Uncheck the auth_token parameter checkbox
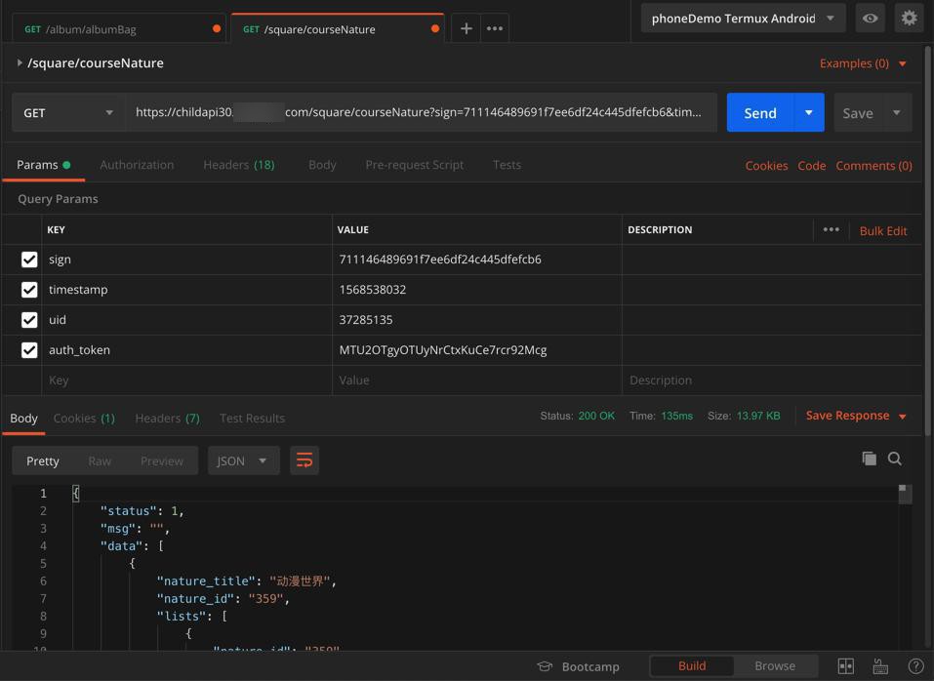Screen dimensions: 934x681 [29, 350]
